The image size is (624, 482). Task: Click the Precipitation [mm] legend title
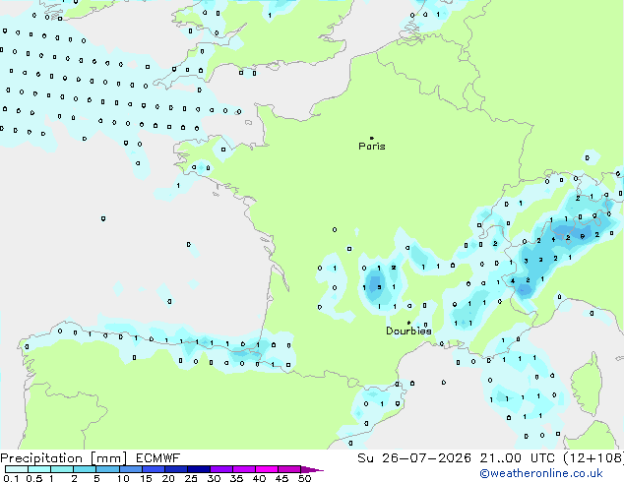click(x=63, y=458)
